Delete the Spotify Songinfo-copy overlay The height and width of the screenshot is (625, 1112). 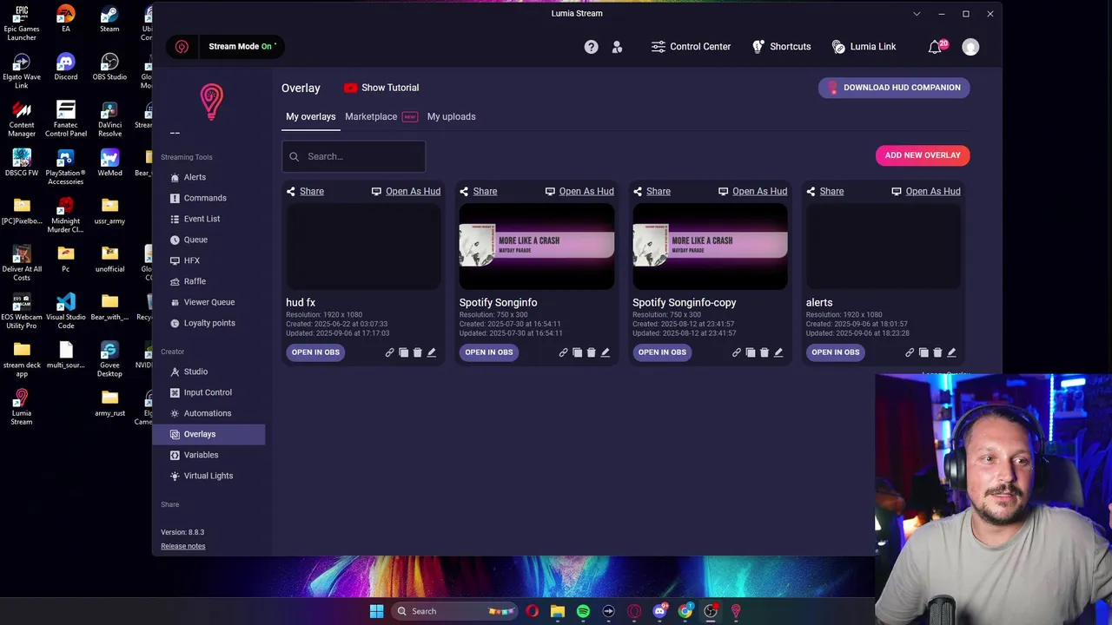(x=764, y=352)
